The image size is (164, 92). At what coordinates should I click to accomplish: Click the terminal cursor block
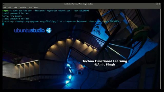pos(3,24)
